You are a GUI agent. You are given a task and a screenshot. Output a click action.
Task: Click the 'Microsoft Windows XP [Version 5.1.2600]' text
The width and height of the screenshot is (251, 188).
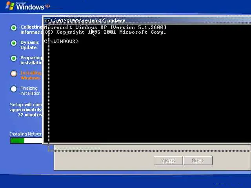(x=105, y=27)
